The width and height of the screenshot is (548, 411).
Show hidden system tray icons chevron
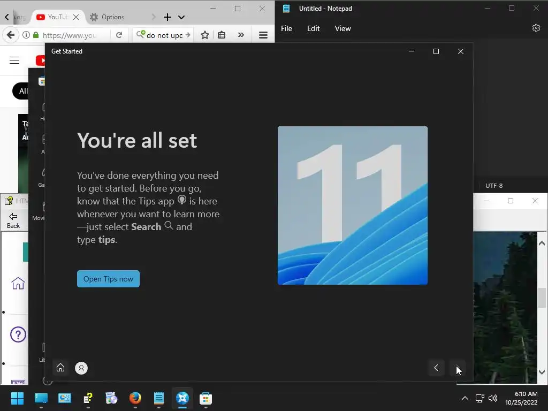click(x=465, y=398)
